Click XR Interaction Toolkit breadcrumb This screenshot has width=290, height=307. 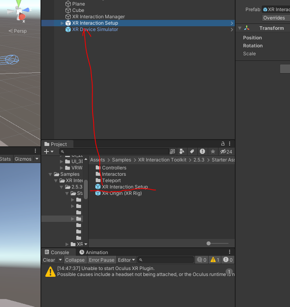(x=162, y=160)
